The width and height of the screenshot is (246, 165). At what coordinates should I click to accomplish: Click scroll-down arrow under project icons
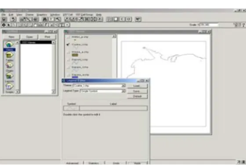point(17,92)
